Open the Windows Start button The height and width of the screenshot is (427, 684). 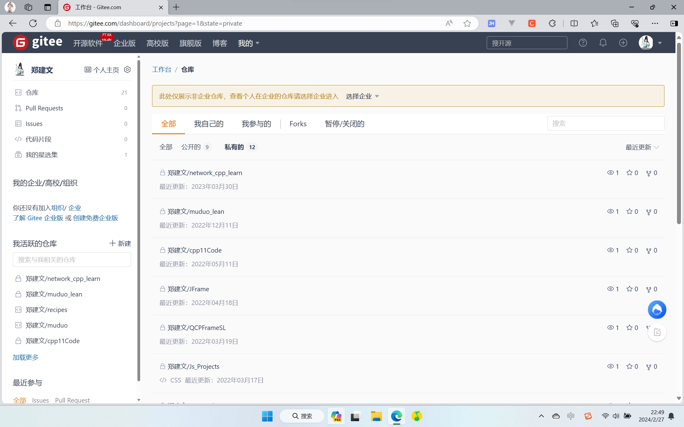(267, 416)
